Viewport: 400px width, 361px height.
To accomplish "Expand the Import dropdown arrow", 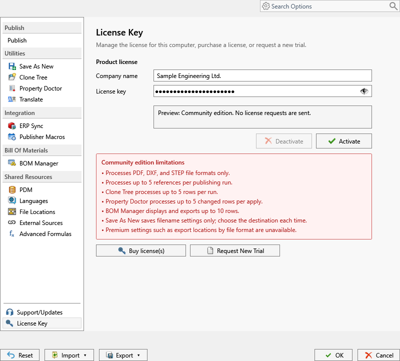I will (85, 355).
